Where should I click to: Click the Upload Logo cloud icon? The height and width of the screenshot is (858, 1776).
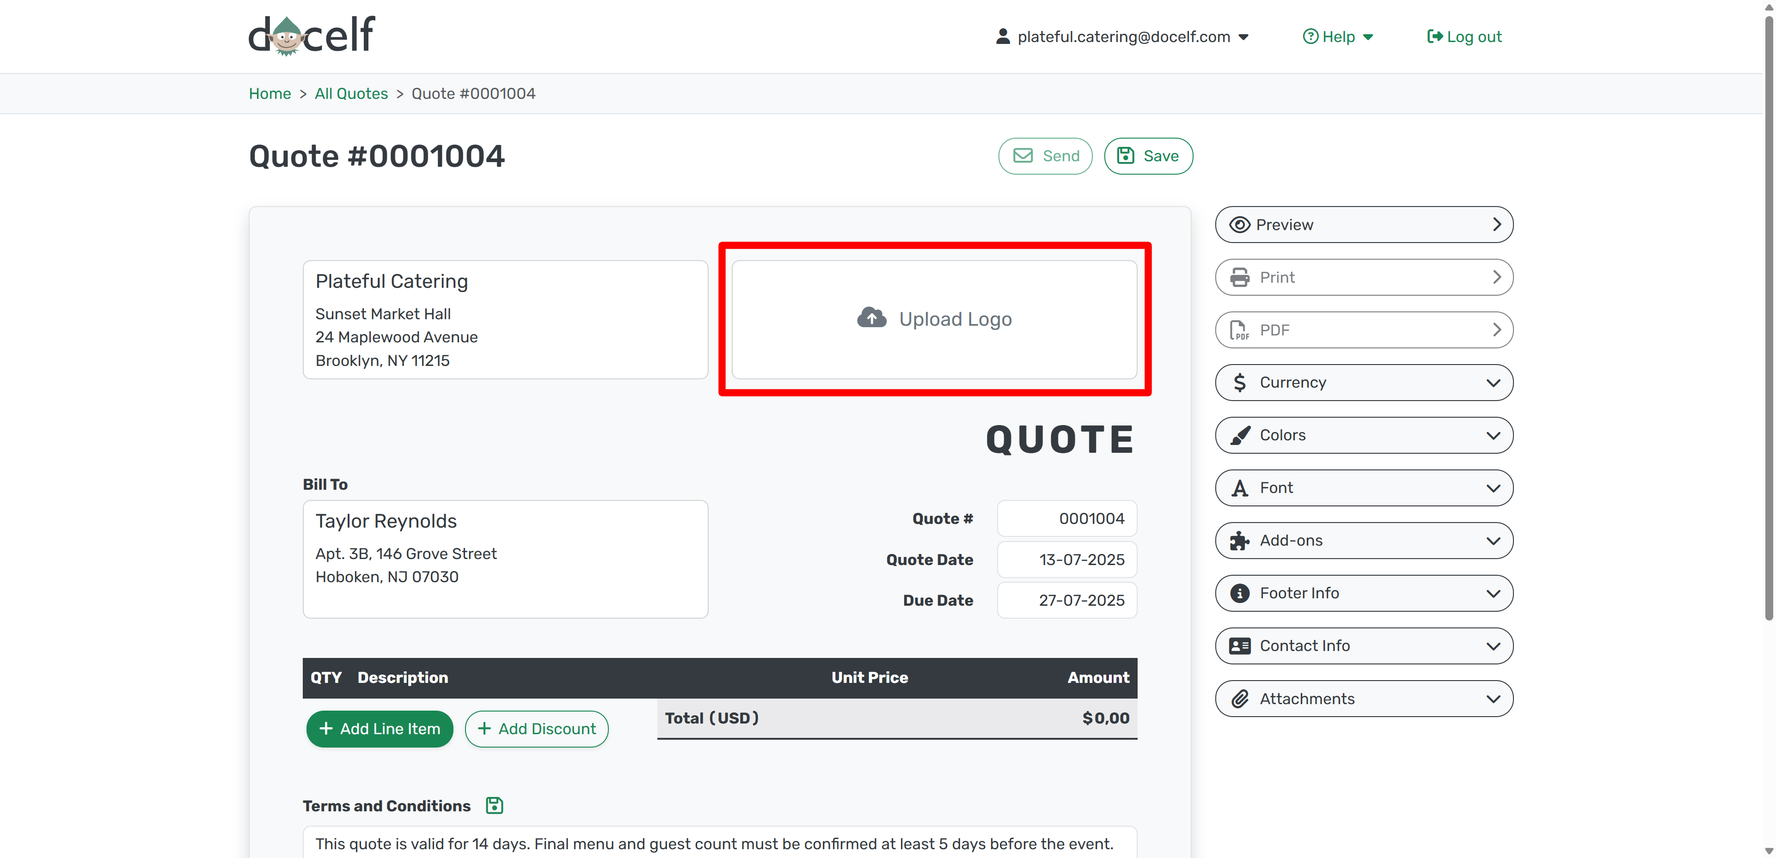871,318
